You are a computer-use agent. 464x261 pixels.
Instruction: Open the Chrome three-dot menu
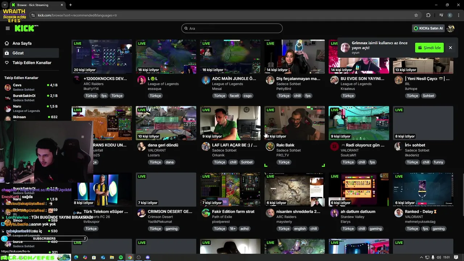[459, 15]
